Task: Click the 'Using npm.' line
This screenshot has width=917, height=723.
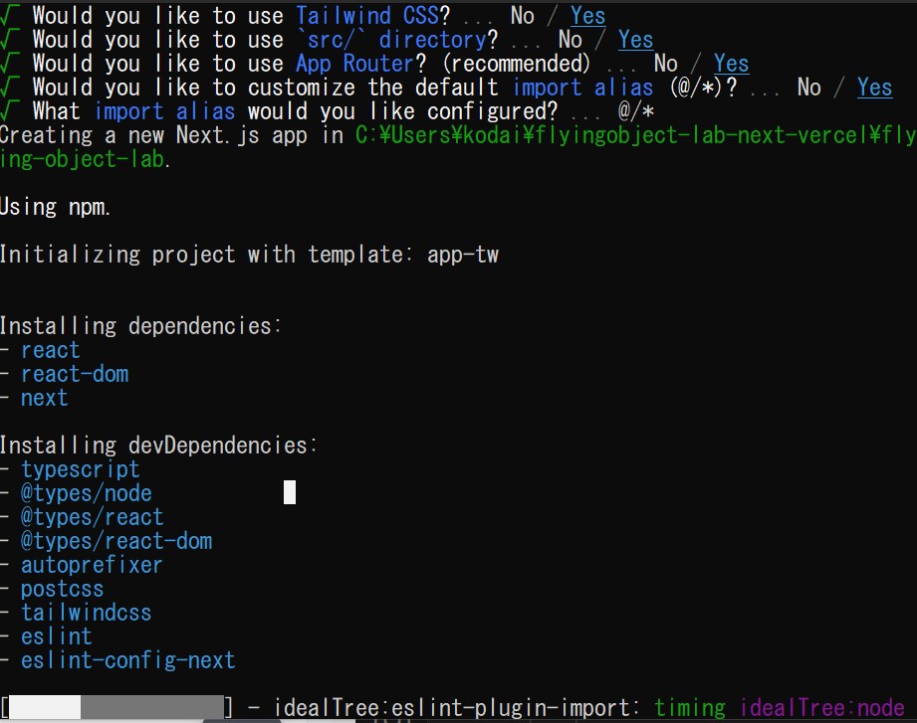Action: [55, 207]
